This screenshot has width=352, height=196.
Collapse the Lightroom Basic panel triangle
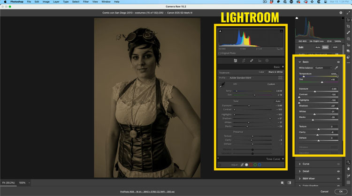(283, 67)
